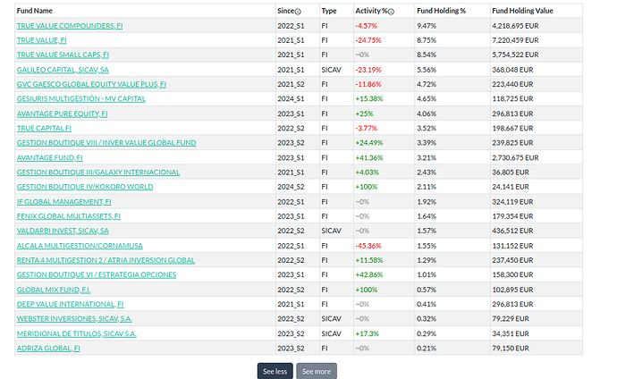Click the See more button
Image resolution: width=617 pixels, height=379 pixels.
coord(317,371)
